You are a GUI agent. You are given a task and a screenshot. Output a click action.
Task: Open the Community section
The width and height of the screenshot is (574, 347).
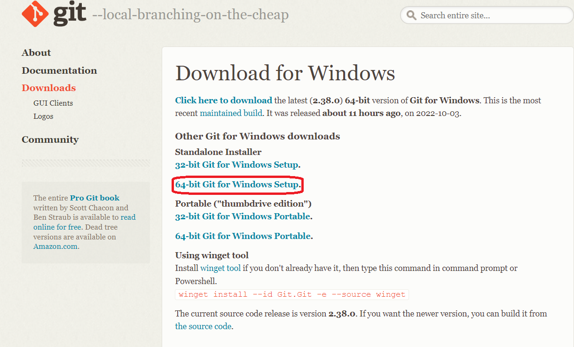(50, 139)
